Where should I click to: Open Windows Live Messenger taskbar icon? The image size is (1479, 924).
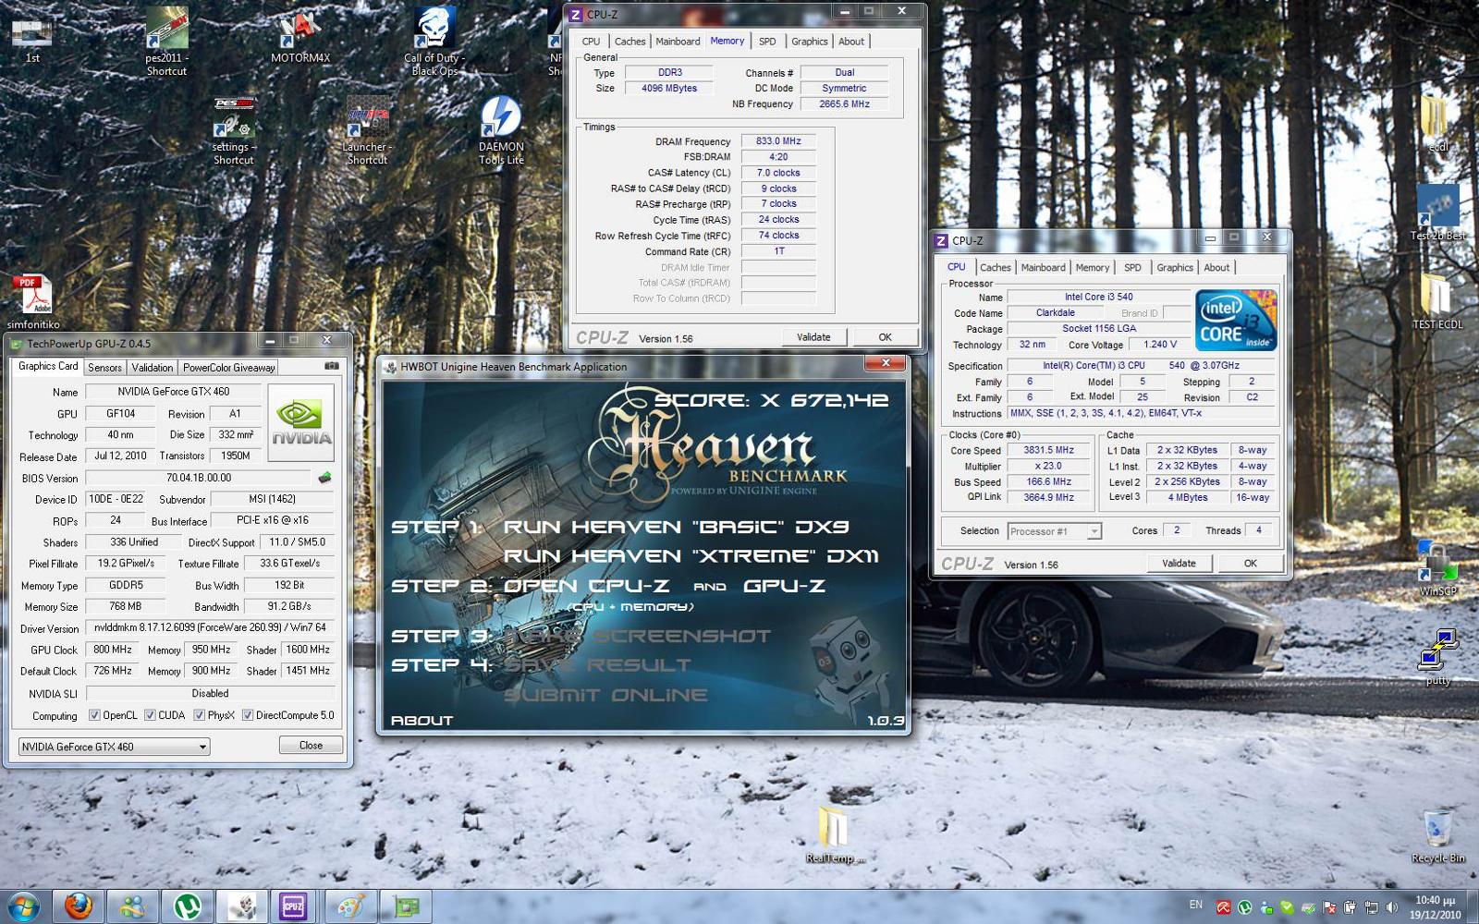click(132, 906)
